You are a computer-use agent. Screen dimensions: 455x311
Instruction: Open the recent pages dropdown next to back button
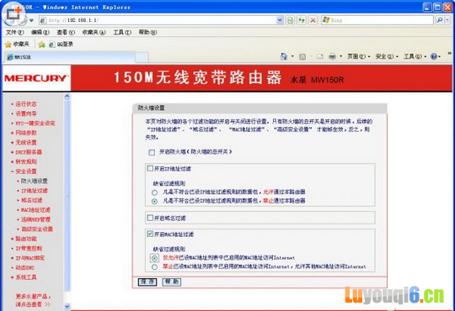click(31, 20)
